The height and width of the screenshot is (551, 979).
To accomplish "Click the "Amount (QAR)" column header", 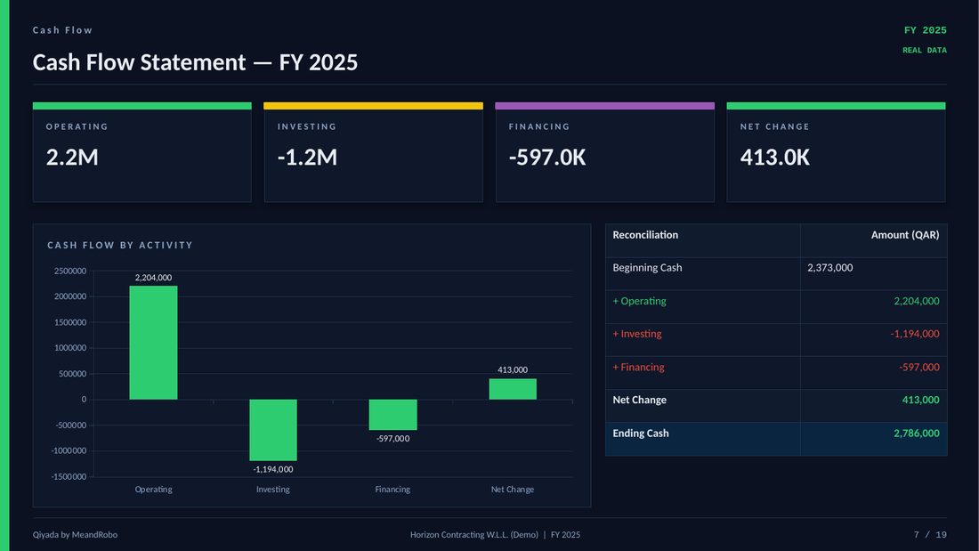I will (905, 235).
